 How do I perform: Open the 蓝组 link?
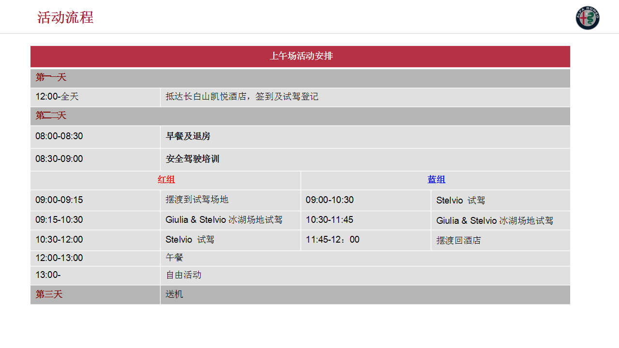436,180
